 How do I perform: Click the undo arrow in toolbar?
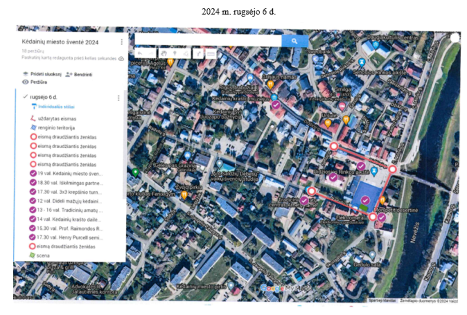coord(140,53)
